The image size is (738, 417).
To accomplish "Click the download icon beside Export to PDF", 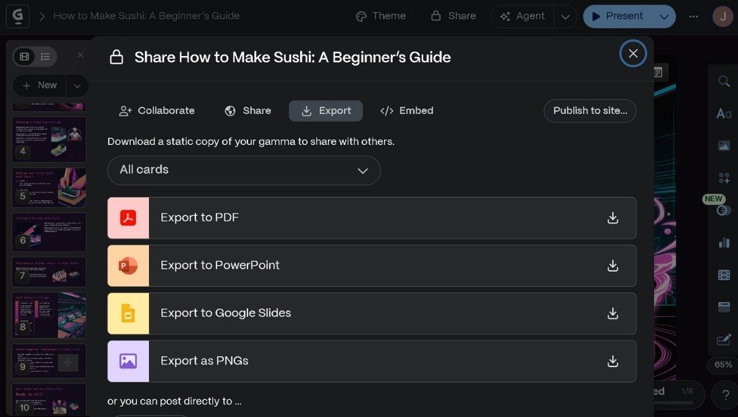I will tap(613, 218).
